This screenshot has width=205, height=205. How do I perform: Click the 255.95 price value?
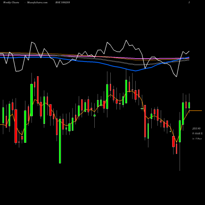196,129
